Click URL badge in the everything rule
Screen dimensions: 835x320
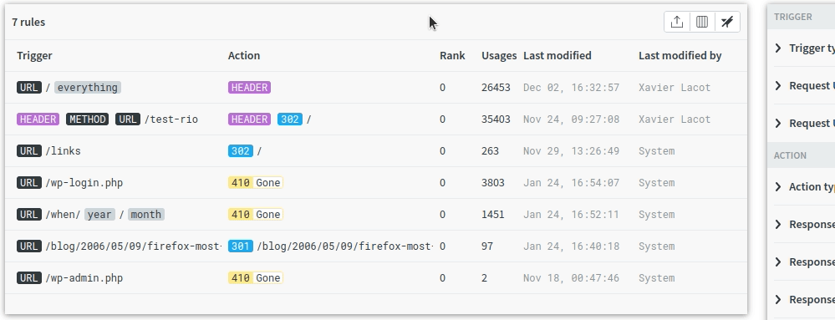point(28,88)
